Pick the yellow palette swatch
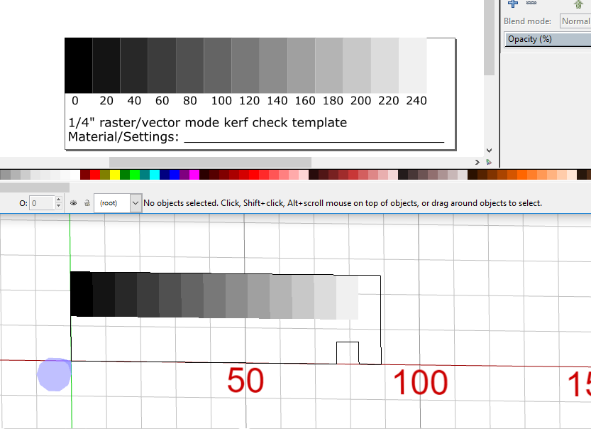This screenshot has height=429, width=591. coord(115,175)
